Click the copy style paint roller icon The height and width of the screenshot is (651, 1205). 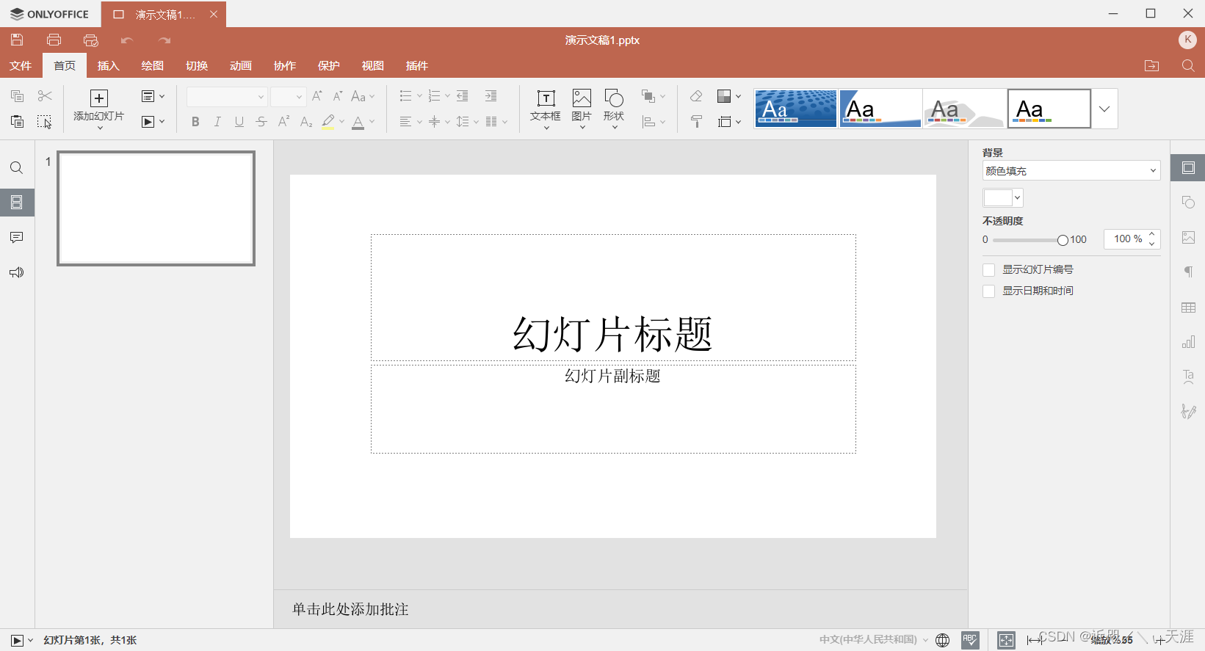tap(696, 122)
